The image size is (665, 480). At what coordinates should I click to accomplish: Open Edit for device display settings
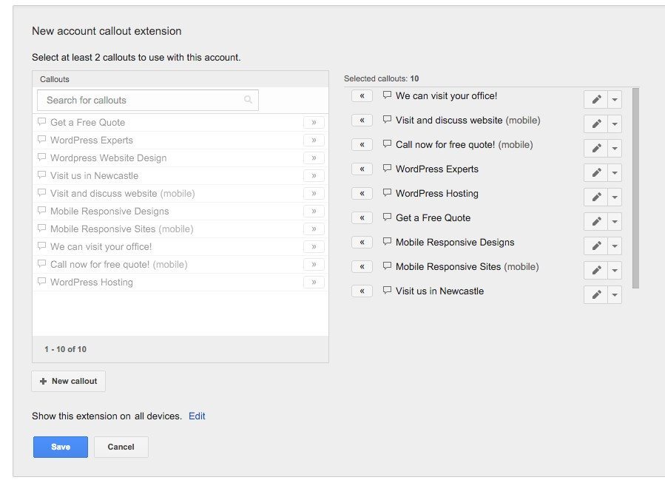[196, 416]
